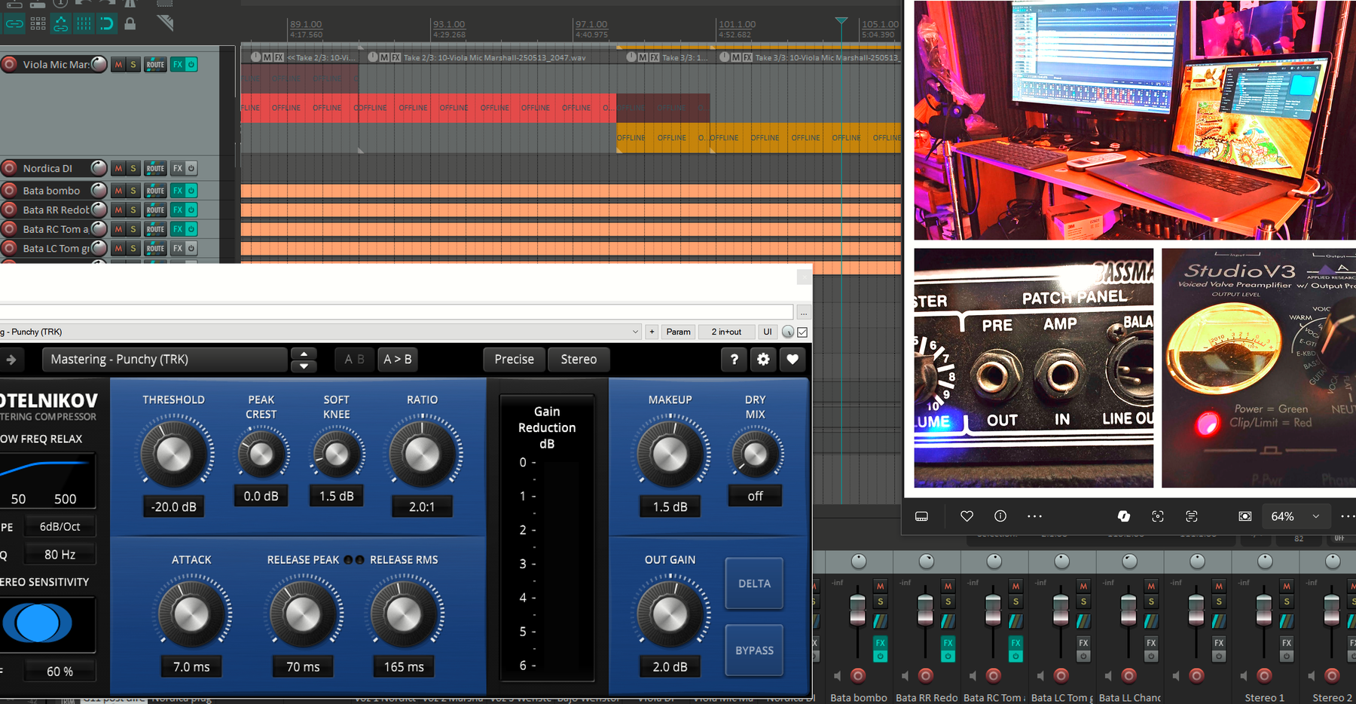Click fit-to-window icon beside zoom percent
This screenshot has width=1356, height=704.
pyautogui.click(x=1245, y=516)
